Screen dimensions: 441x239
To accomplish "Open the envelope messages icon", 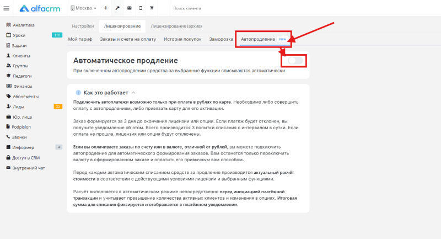I will 129,9.
